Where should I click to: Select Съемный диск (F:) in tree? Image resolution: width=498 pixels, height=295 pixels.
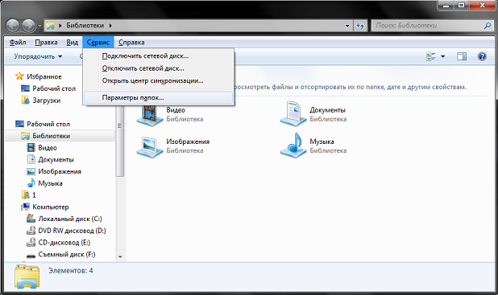coord(67,254)
